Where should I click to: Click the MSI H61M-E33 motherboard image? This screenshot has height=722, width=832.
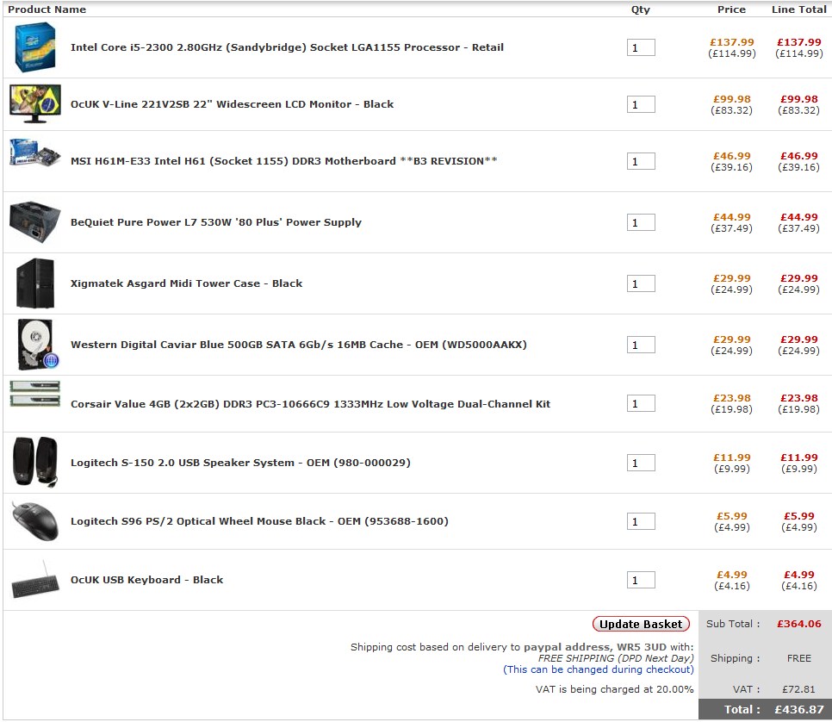(x=35, y=152)
